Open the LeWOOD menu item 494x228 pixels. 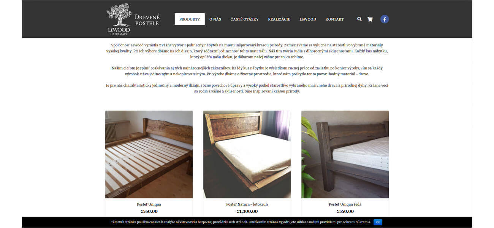click(x=308, y=19)
